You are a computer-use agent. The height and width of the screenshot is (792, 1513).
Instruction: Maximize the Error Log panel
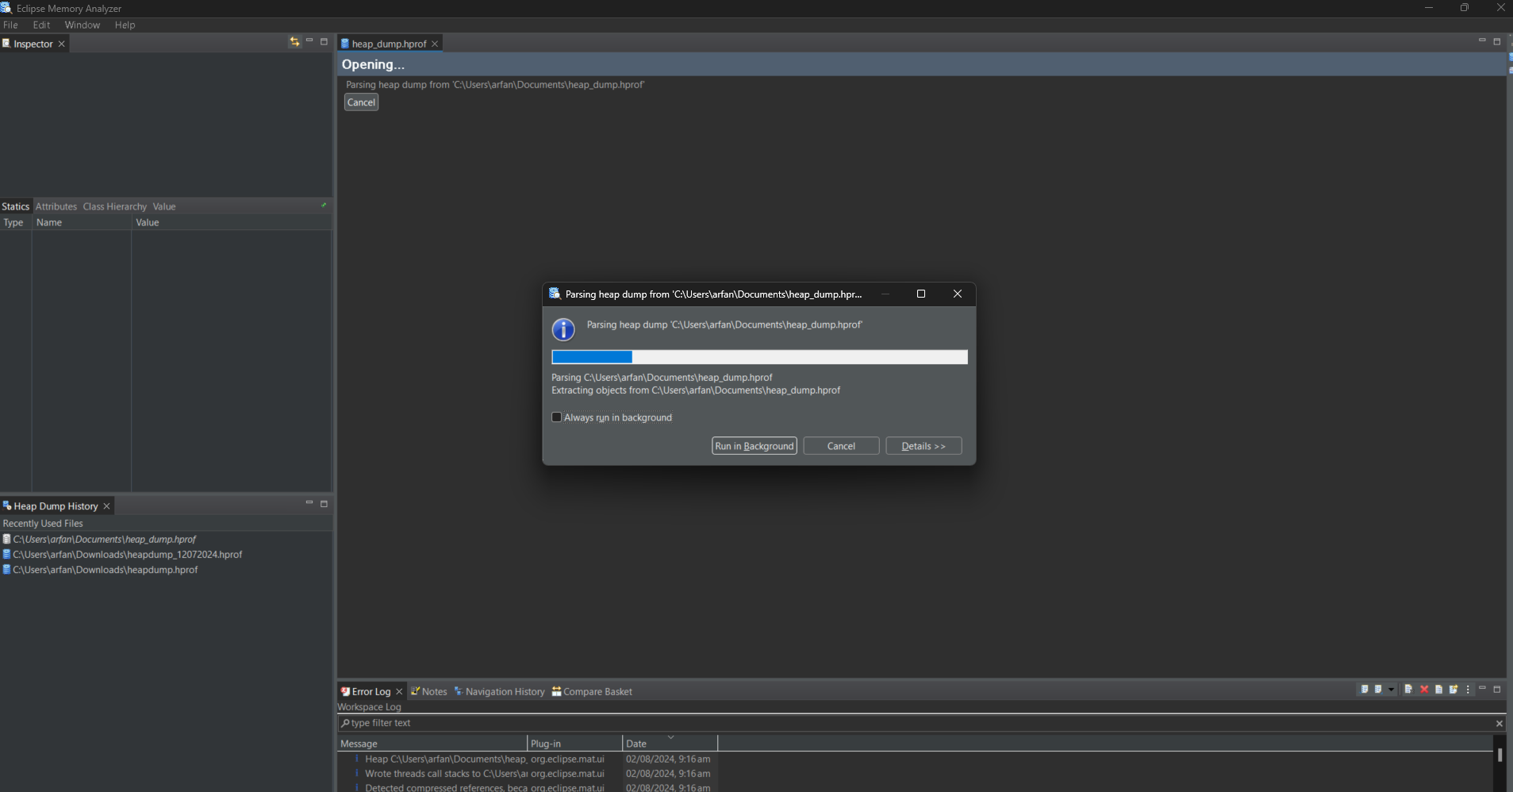[1497, 689]
